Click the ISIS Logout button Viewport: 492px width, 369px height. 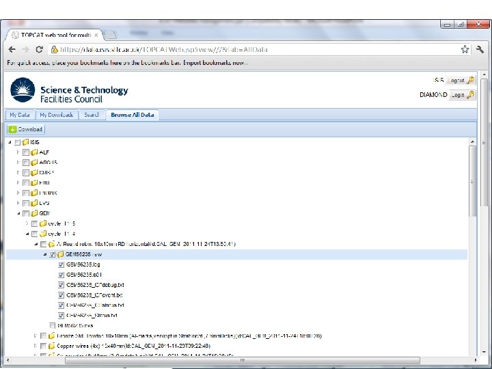(461, 81)
